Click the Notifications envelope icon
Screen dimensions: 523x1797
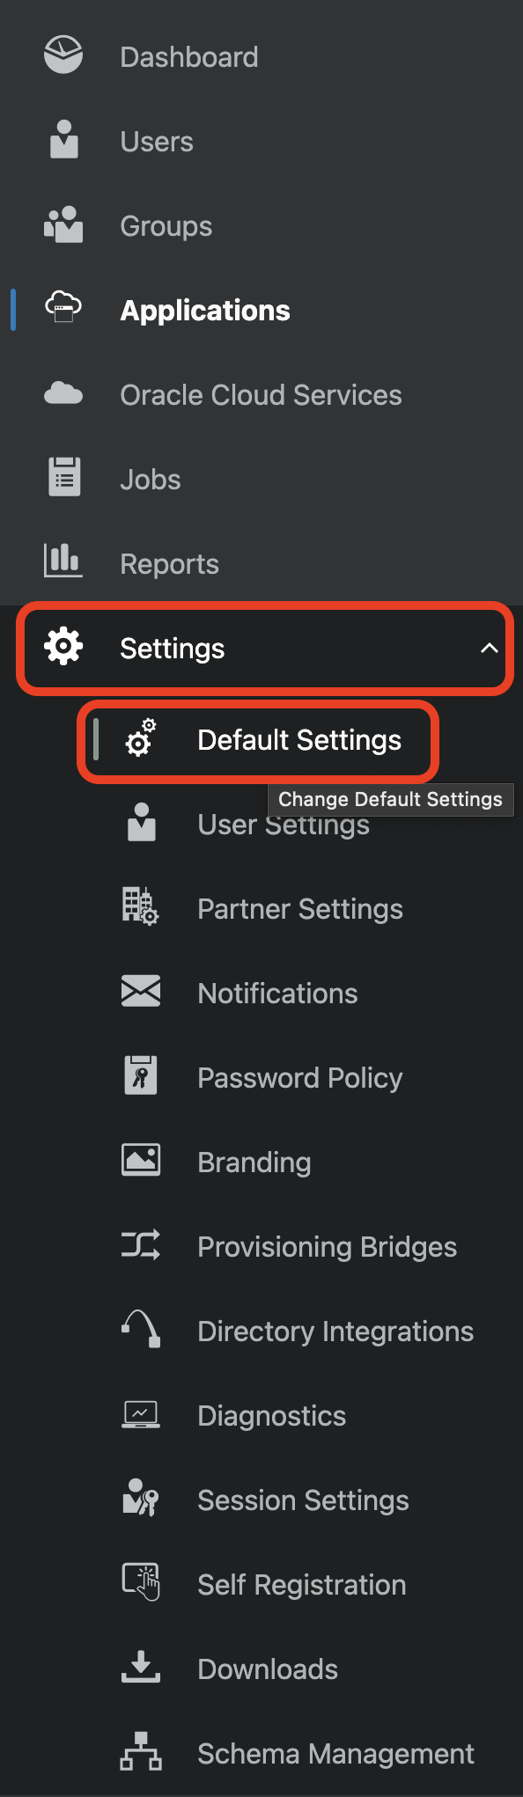click(141, 991)
